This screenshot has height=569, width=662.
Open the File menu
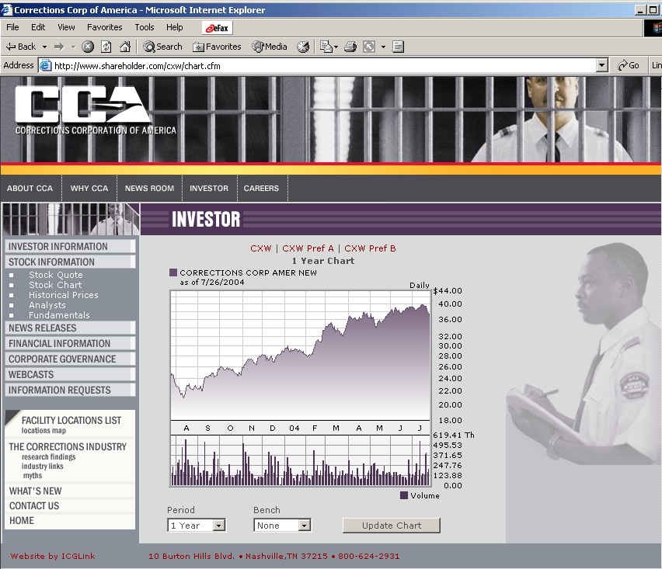pos(12,27)
